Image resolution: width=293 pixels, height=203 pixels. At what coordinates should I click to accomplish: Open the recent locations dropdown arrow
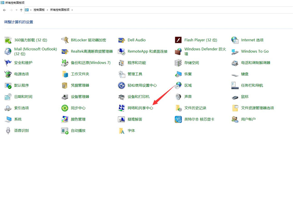tap(16, 10)
